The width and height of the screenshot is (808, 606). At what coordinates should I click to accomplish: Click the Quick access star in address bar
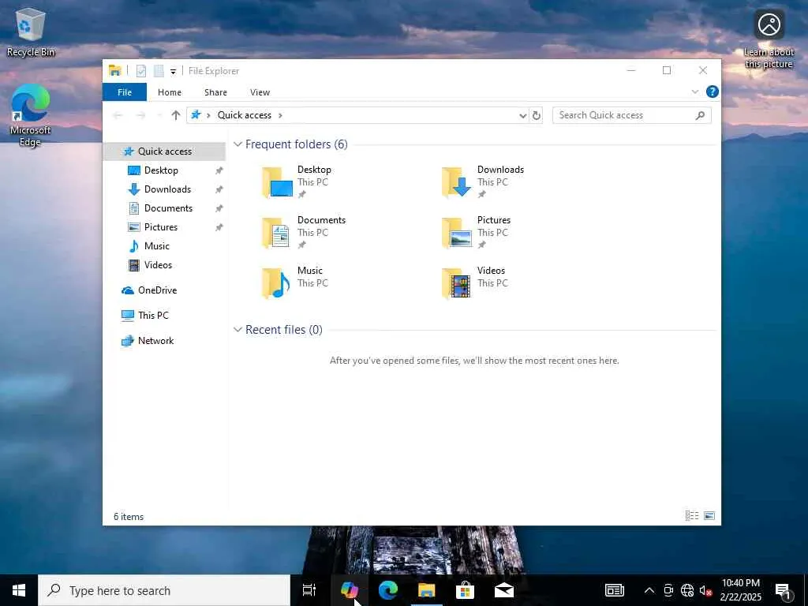[196, 115]
